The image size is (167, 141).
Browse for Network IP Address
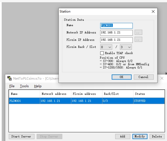pyautogui.click(x=138, y=32)
